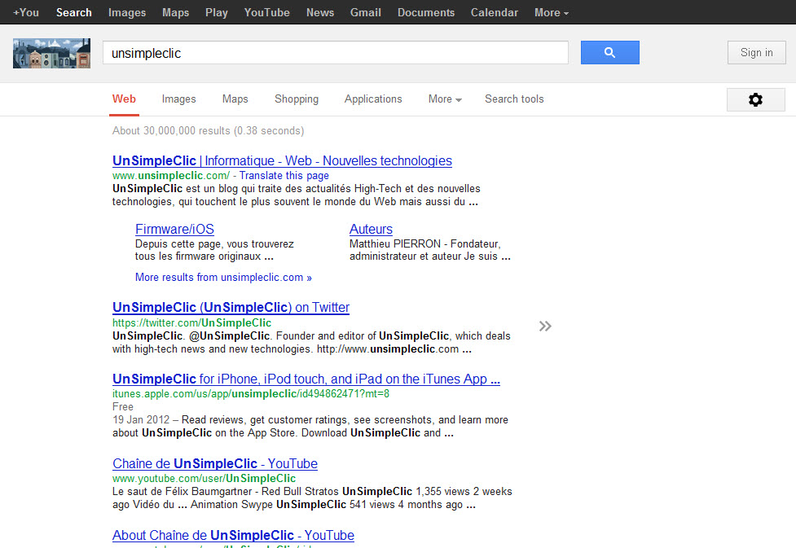Select Search in the top black bar
796x548 pixels.
coord(74,13)
